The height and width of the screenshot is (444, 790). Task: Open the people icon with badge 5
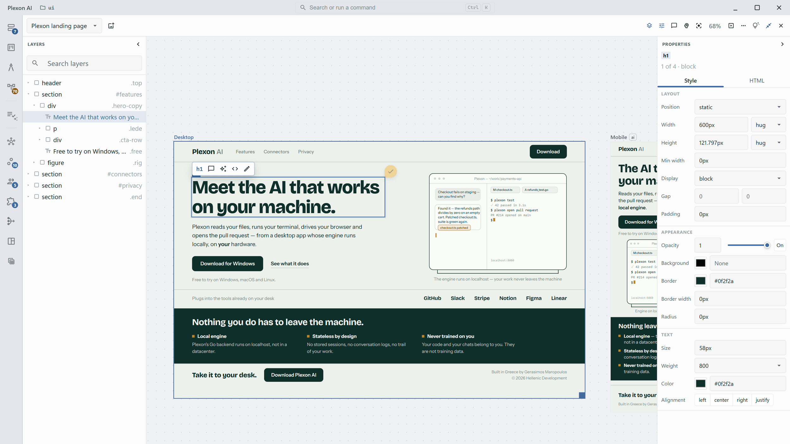[x=11, y=182]
